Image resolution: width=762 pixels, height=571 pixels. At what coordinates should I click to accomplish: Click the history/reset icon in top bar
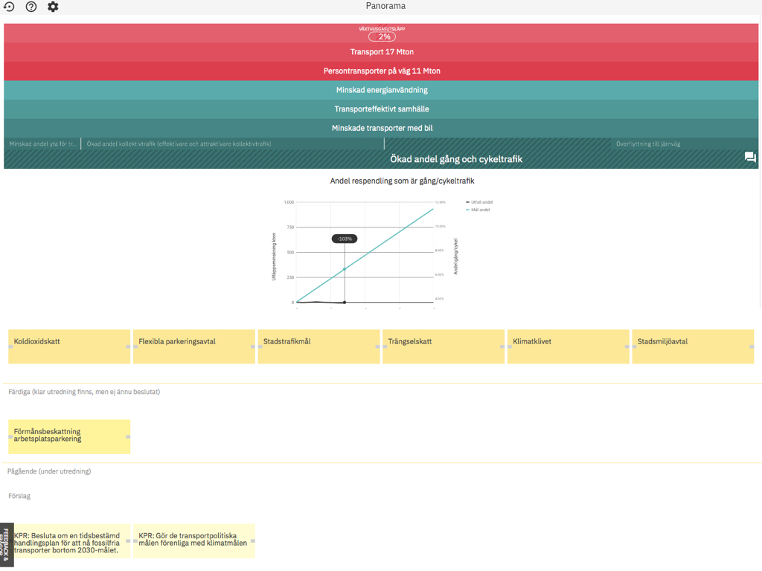9,7
